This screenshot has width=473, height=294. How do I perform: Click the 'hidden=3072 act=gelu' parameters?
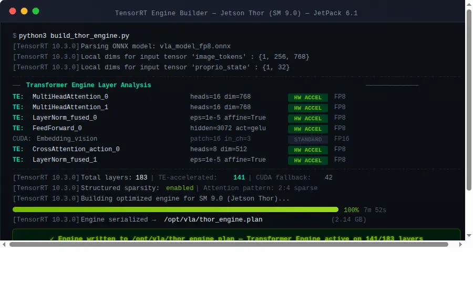pyautogui.click(x=228, y=128)
